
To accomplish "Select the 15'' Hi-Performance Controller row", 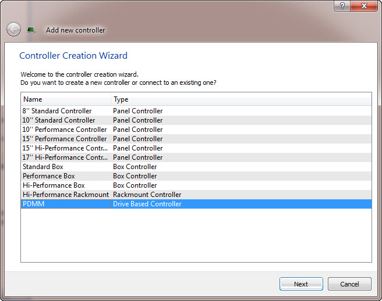I will pyautogui.click(x=196, y=148).
